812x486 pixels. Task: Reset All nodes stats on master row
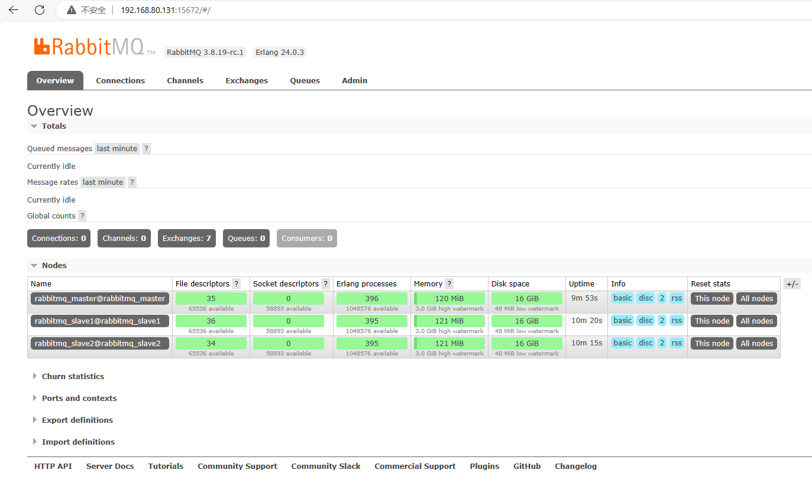(757, 299)
